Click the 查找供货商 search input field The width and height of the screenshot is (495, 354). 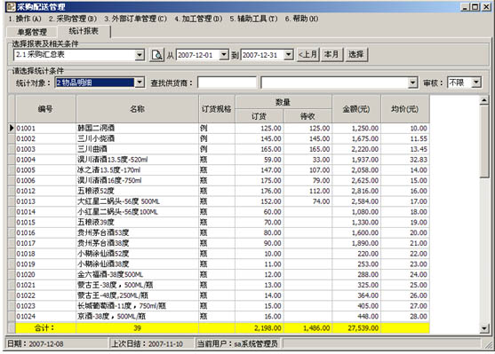click(x=227, y=83)
